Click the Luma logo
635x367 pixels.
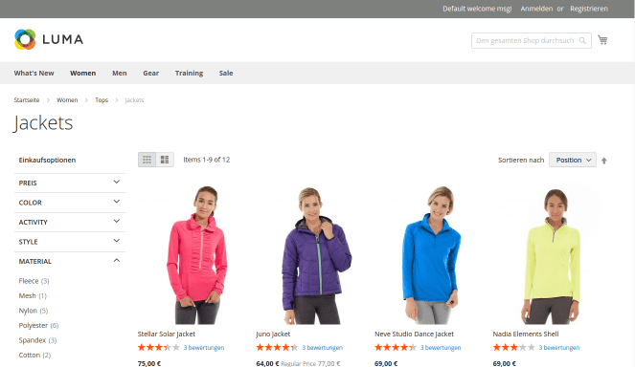tap(49, 39)
